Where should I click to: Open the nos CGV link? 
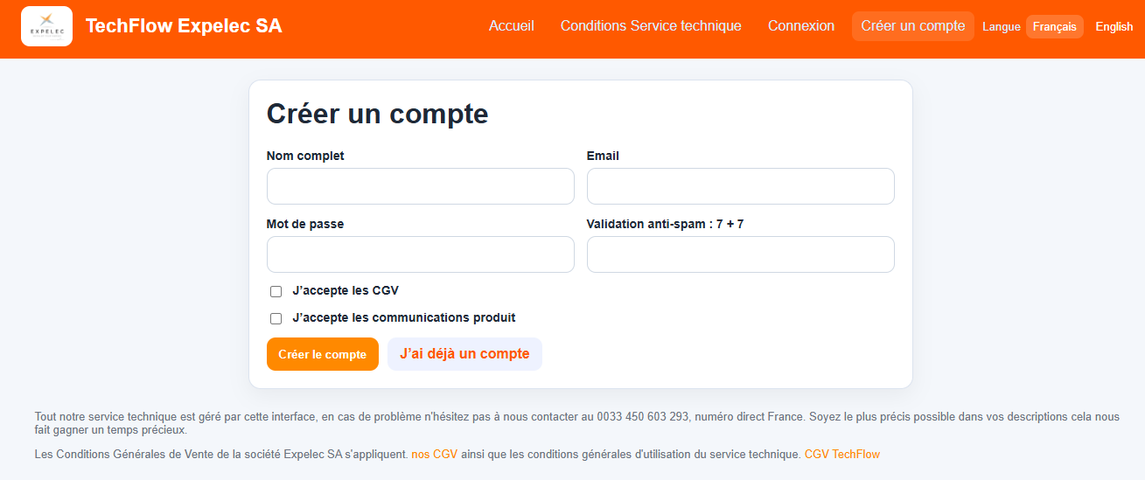(435, 455)
